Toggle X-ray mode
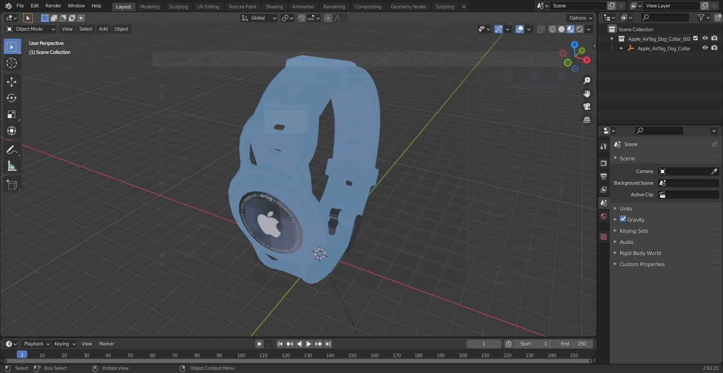 (x=540, y=29)
